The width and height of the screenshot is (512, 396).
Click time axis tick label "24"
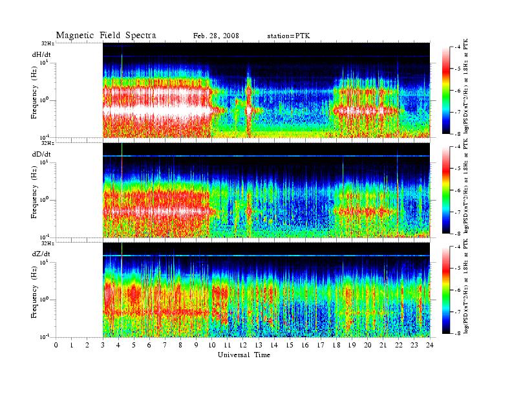pyautogui.click(x=430, y=345)
